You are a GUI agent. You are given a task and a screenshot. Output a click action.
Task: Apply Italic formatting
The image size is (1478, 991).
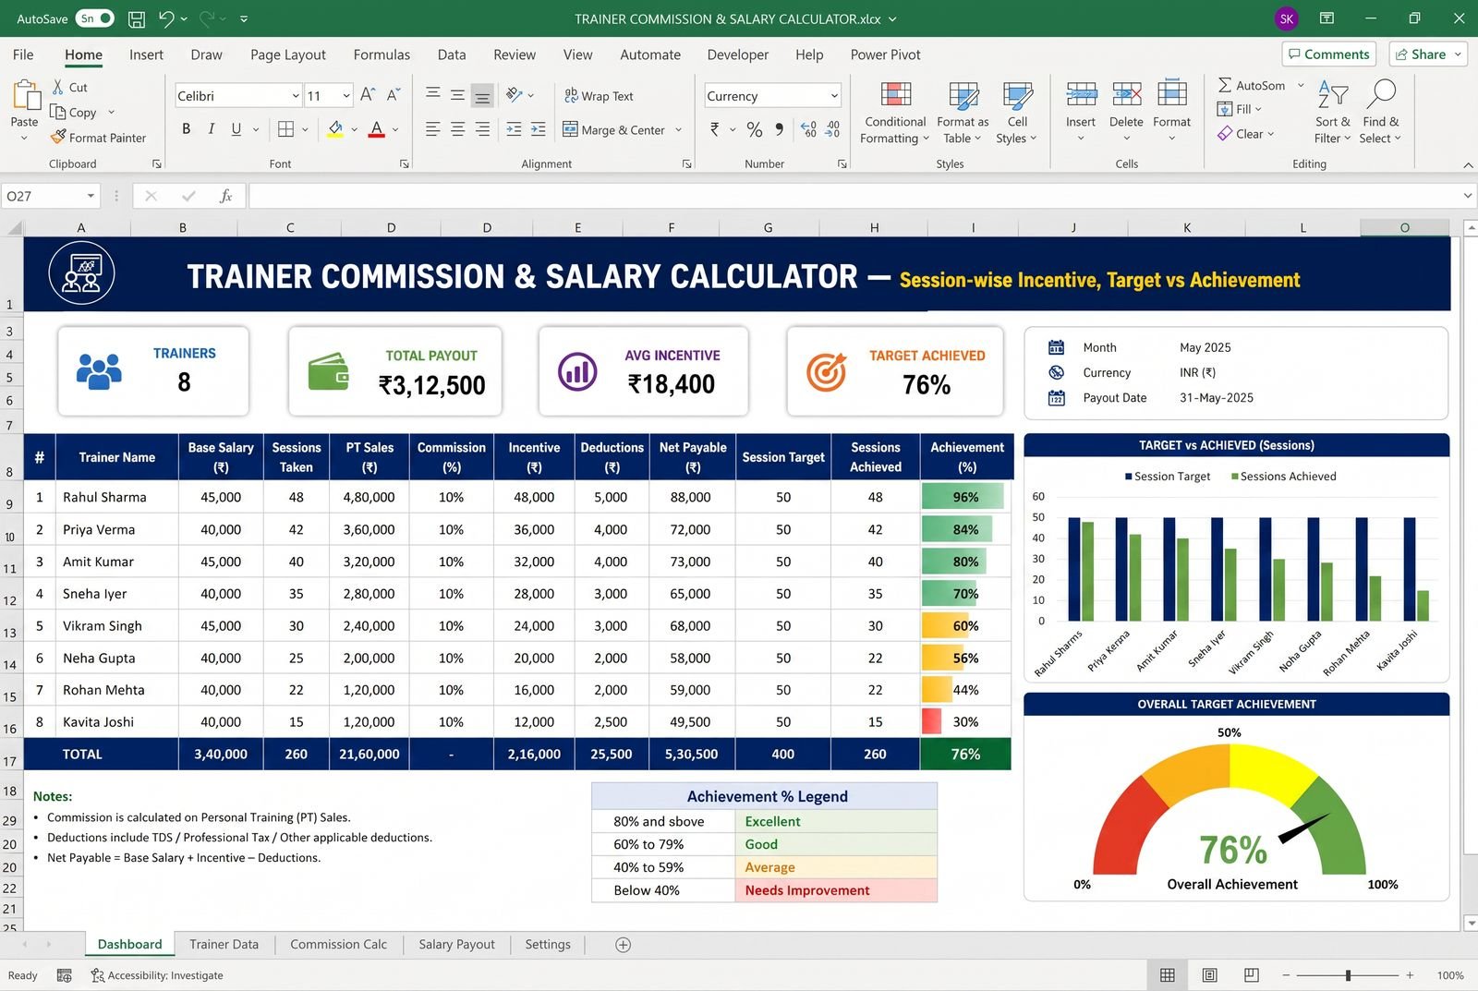212,129
